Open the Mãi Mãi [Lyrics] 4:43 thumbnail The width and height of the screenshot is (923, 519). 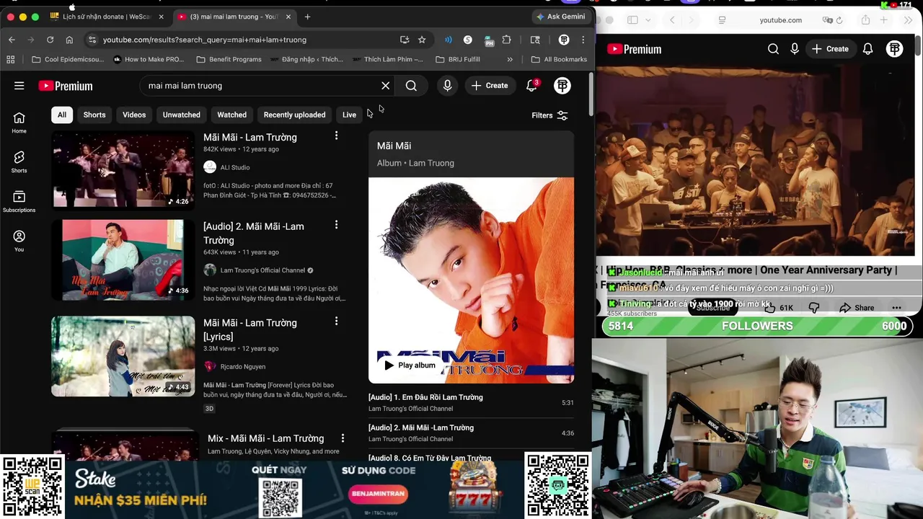123,356
